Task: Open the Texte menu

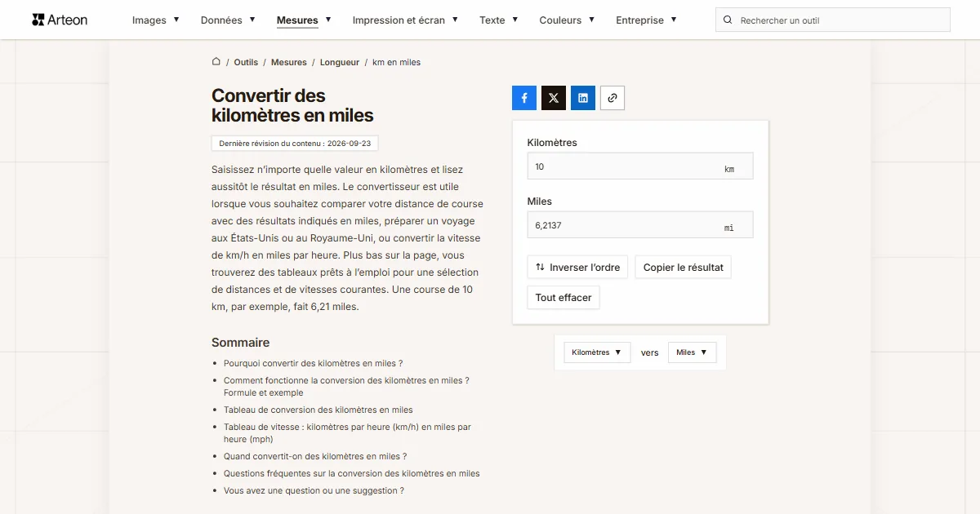Action: tap(499, 20)
